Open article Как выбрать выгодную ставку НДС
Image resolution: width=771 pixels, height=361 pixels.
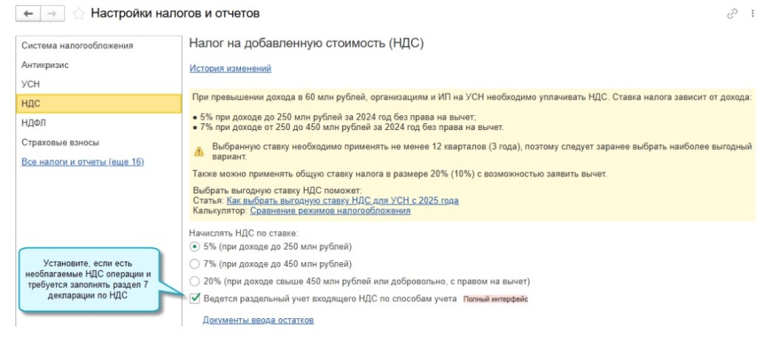click(x=342, y=200)
